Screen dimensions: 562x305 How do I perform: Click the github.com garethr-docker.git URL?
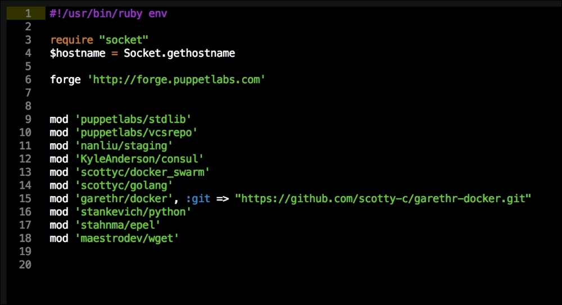tap(383, 198)
